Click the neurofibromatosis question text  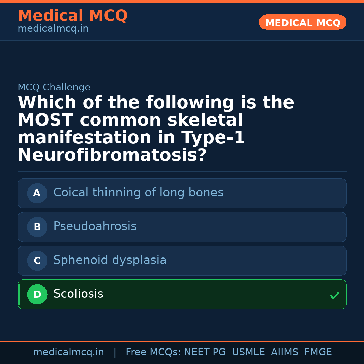156,129
